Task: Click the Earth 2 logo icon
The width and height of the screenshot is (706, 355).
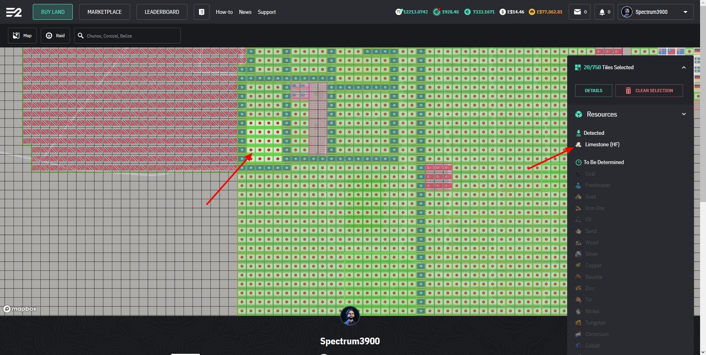Action: [x=14, y=12]
